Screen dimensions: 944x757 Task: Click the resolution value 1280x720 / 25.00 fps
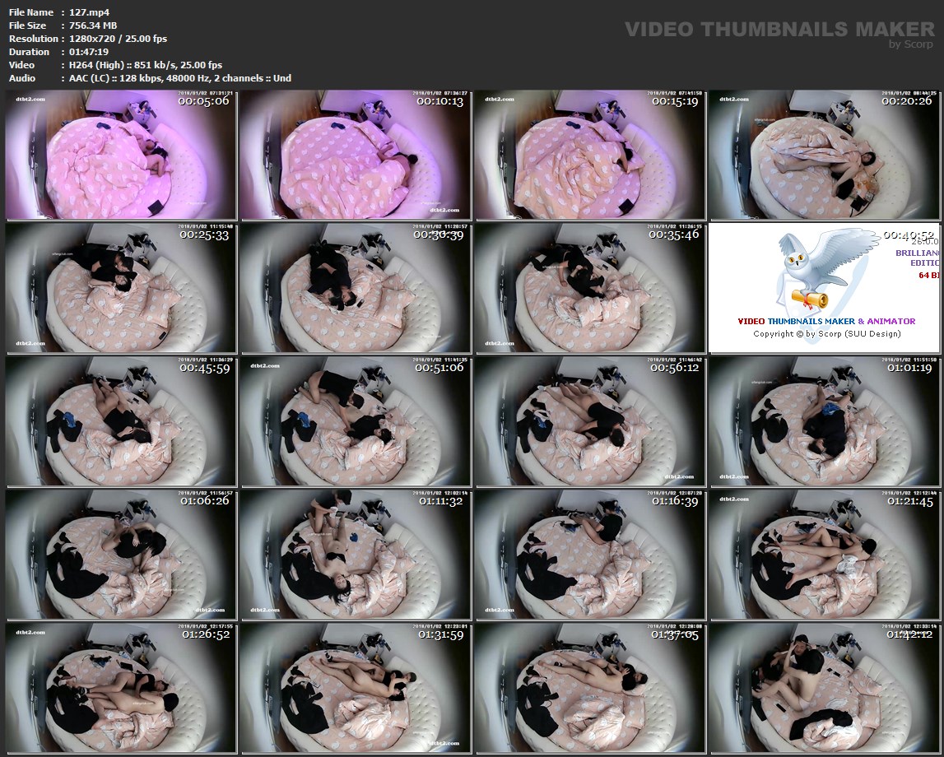(x=118, y=39)
